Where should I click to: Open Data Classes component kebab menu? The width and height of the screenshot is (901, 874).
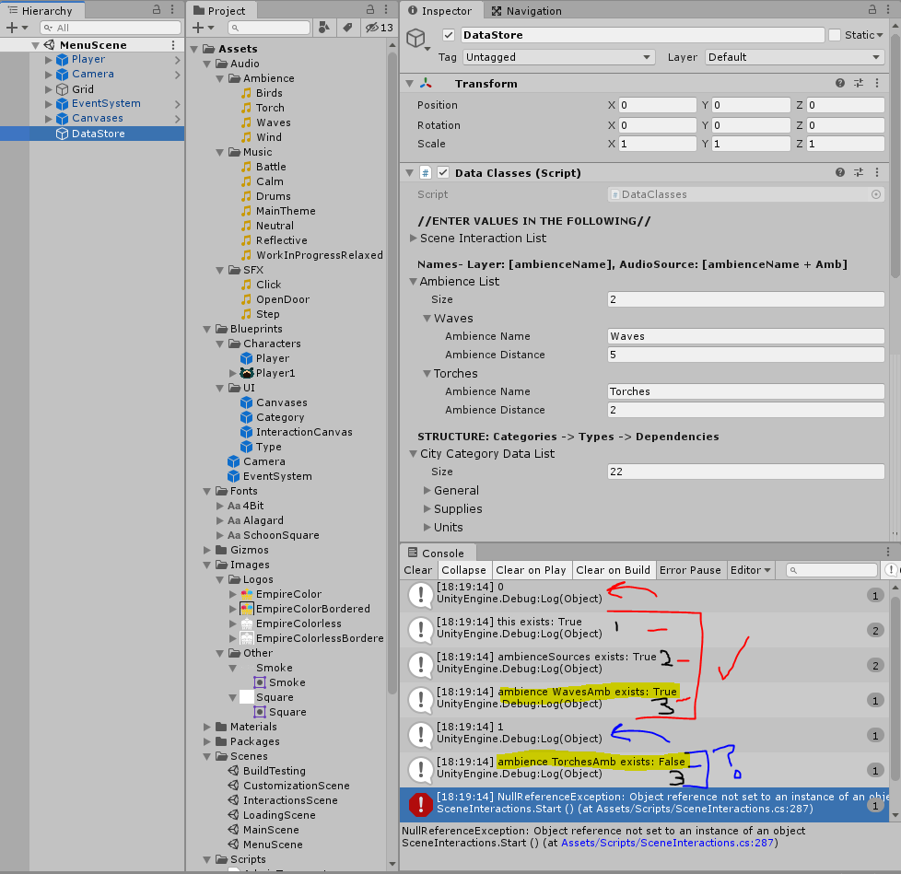877,172
